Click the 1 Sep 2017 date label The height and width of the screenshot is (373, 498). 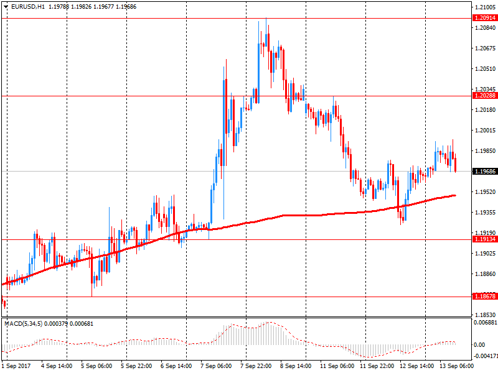point(16,366)
